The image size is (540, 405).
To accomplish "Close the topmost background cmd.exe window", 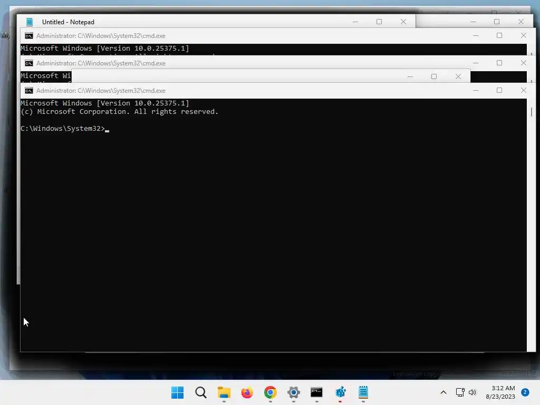I will [524, 35].
